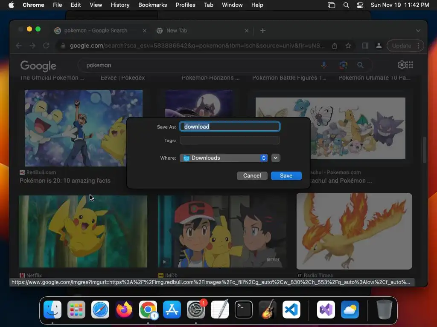Close the pokemon - Google Search tab
This screenshot has width=437, height=327.
click(144, 31)
